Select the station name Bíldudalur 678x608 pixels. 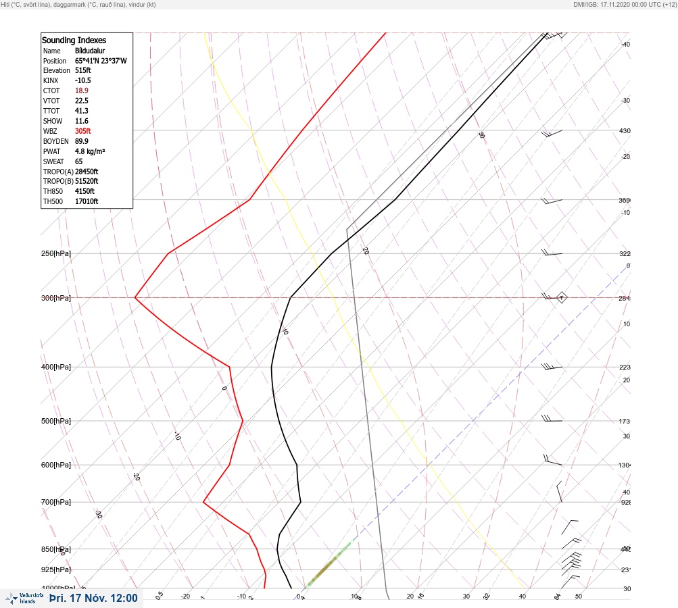[90, 51]
